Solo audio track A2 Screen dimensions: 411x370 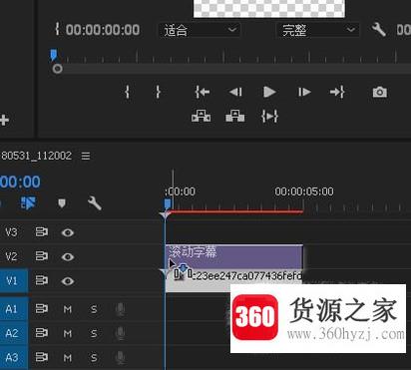(x=94, y=333)
